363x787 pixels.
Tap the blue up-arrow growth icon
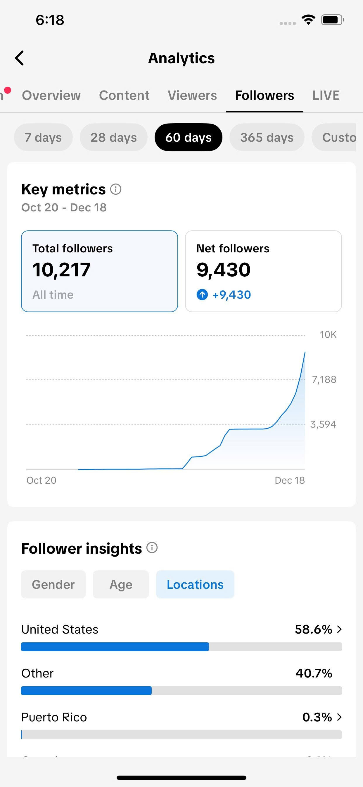pyautogui.click(x=202, y=295)
